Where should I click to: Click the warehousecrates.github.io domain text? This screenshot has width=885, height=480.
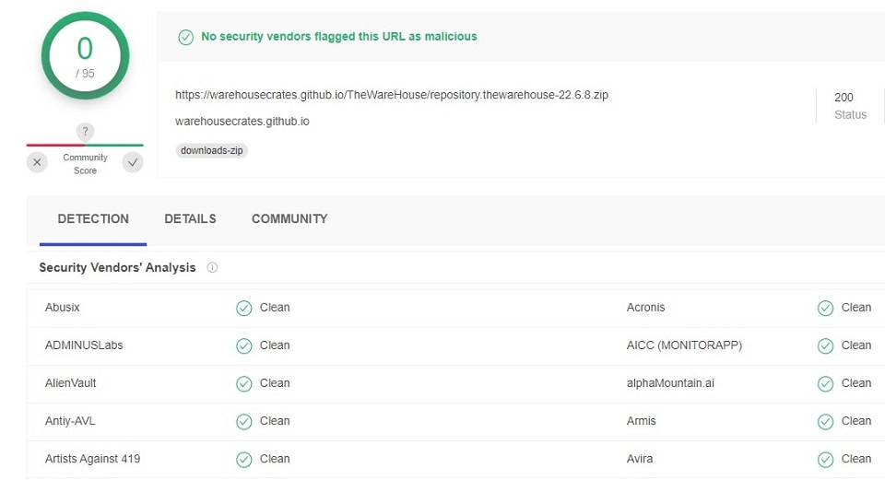tap(242, 122)
